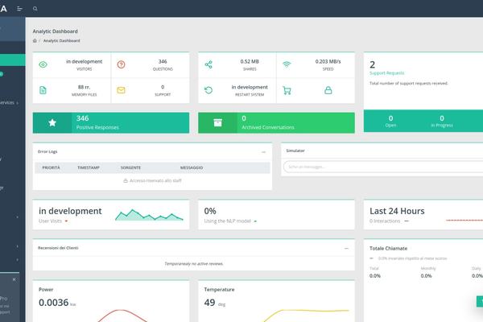Sort by the MESSAGGIO column header
483x322 pixels.
(192, 167)
